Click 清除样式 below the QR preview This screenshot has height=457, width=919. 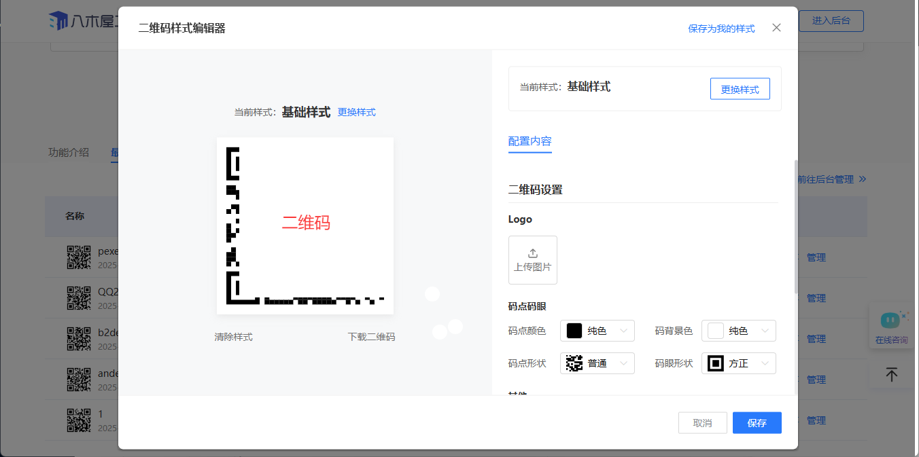click(234, 337)
